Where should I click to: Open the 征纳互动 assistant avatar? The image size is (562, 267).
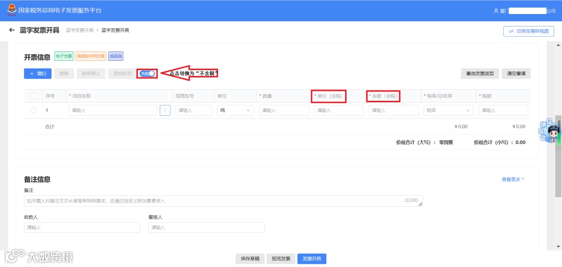549,131
